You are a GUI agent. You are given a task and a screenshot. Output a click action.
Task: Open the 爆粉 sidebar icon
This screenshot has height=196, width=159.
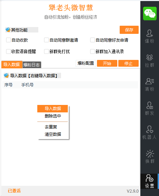click(x=150, y=36)
